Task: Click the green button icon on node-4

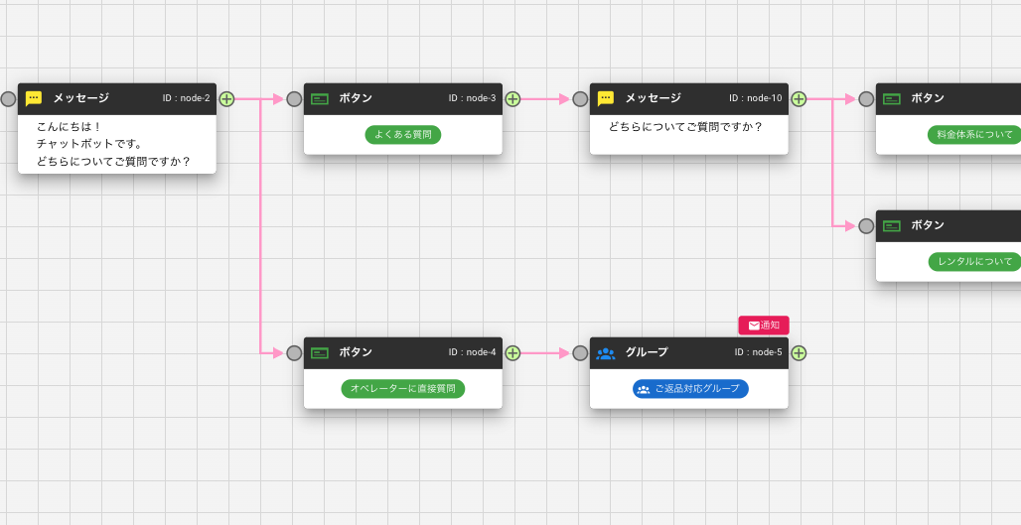Action: pos(320,352)
